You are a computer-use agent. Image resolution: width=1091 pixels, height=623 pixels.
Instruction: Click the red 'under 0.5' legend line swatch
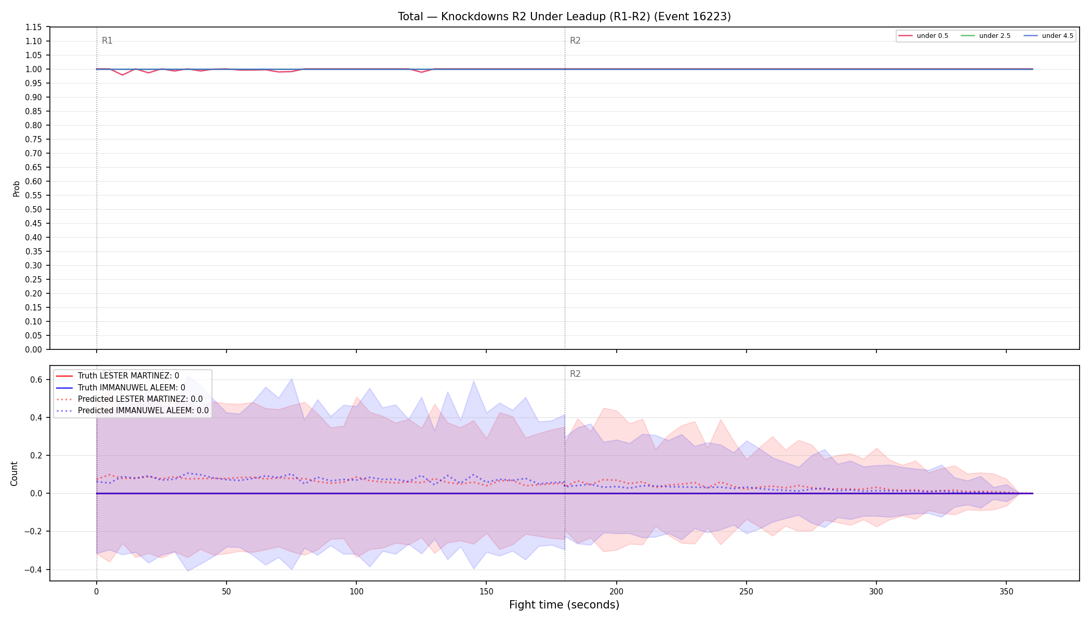click(906, 36)
